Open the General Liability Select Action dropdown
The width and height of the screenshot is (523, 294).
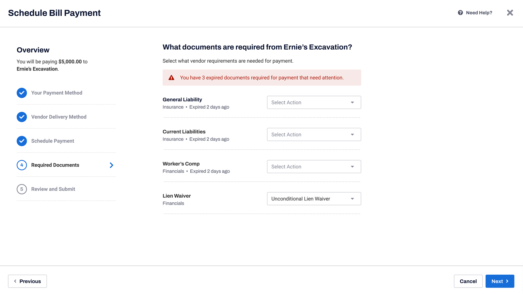[314, 102]
